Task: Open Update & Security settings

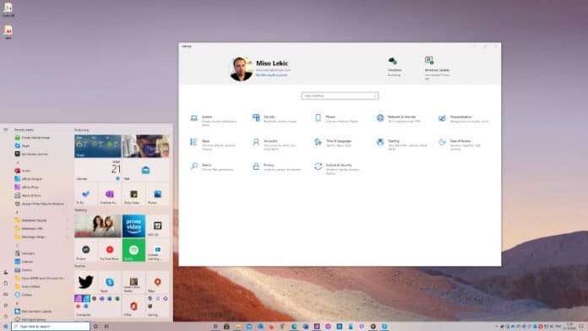Action: pos(337,168)
